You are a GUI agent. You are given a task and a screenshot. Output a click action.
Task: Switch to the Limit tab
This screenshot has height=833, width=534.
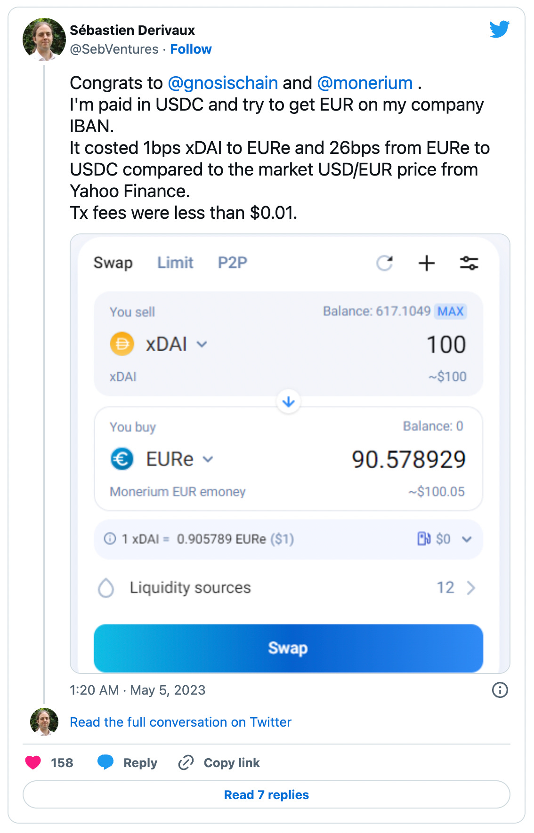coord(175,263)
